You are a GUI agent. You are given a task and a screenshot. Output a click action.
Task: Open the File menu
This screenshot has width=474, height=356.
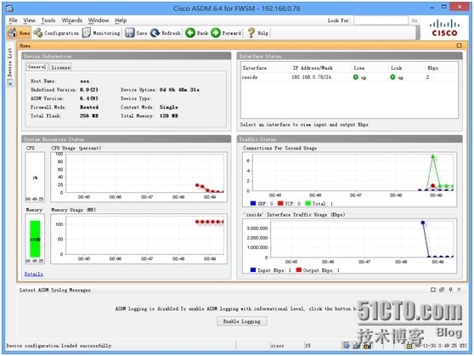[13, 20]
